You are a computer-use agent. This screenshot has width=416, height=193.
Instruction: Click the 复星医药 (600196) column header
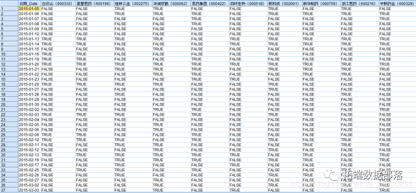[94, 4]
